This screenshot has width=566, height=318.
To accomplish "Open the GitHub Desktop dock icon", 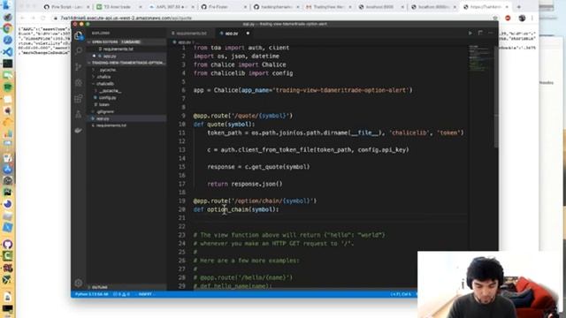I will click(x=7, y=244).
